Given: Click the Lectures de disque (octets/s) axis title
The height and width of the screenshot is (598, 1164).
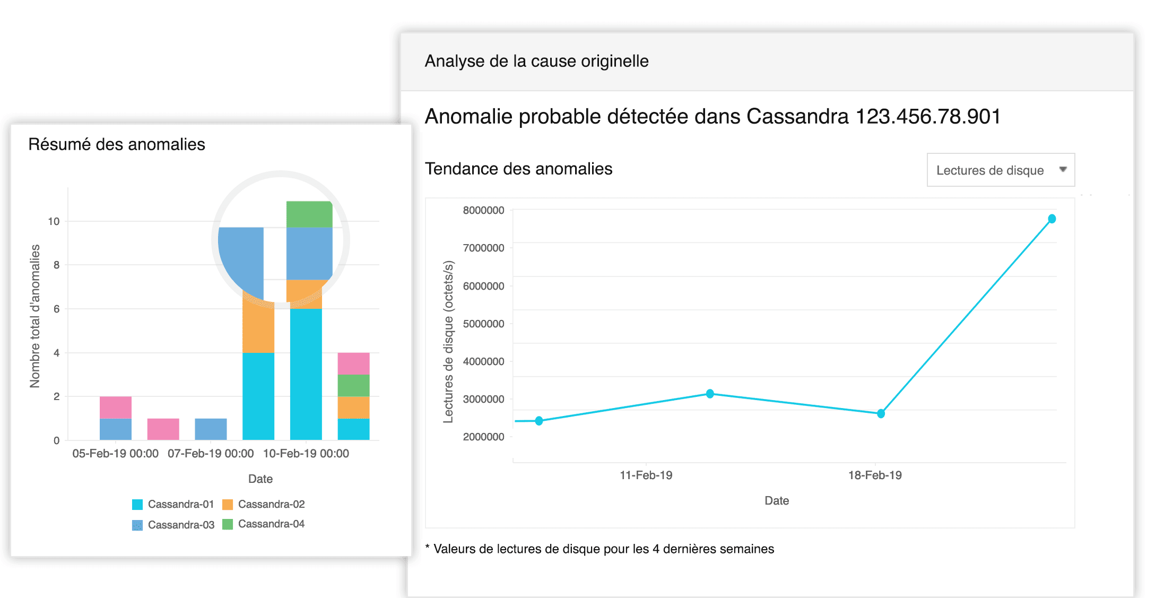Looking at the screenshot, I should coord(448,342).
